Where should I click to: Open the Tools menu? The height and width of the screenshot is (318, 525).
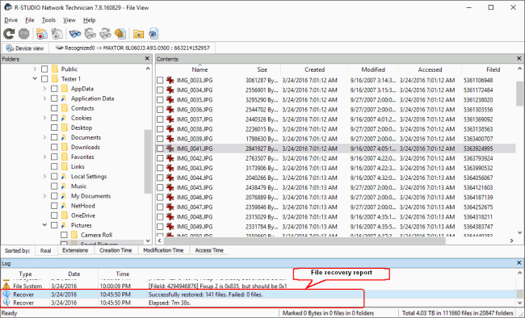coord(48,20)
